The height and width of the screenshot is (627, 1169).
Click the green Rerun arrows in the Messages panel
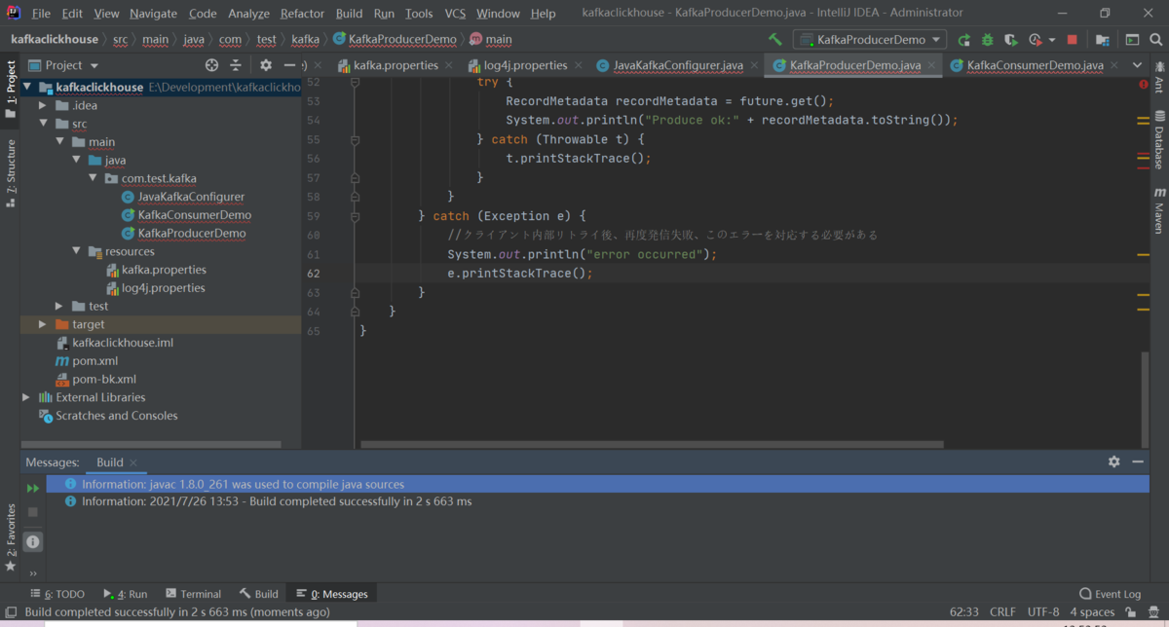click(x=33, y=489)
